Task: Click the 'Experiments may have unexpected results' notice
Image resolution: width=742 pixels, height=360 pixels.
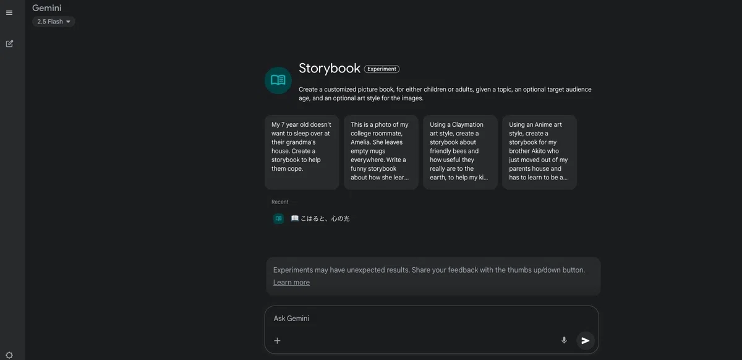Action: (x=433, y=276)
